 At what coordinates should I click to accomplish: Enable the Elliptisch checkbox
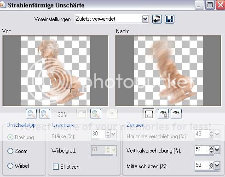[56, 167]
